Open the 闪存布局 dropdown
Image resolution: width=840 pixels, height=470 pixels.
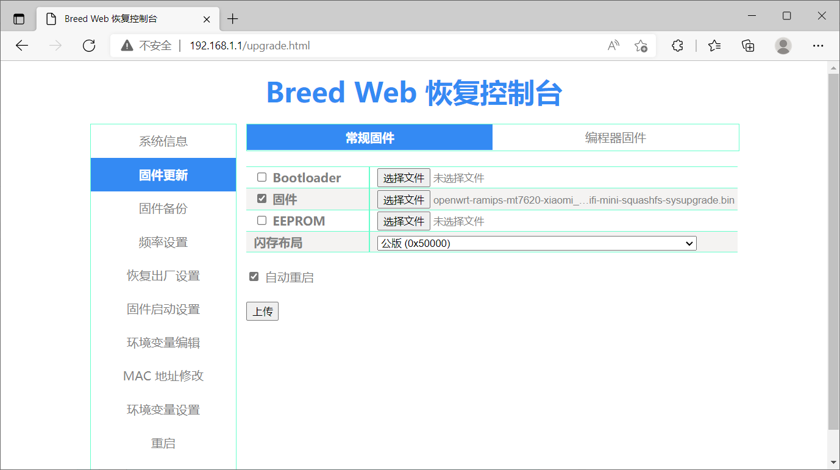[536, 243]
